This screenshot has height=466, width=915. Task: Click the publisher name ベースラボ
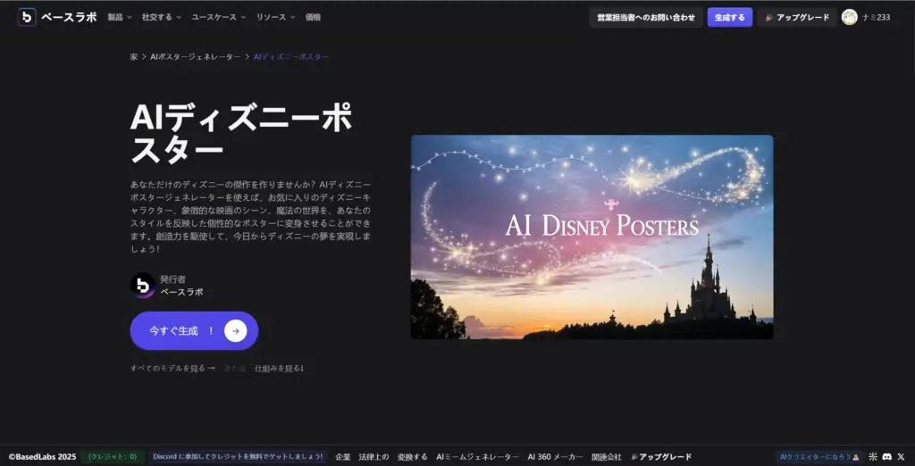coord(181,292)
